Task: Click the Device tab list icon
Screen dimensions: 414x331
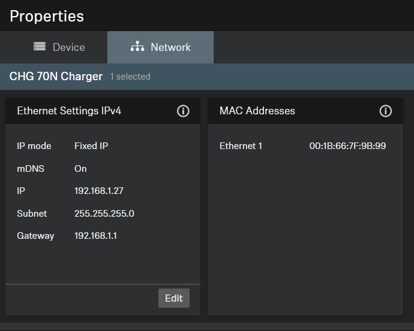Action: [x=40, y=47]
